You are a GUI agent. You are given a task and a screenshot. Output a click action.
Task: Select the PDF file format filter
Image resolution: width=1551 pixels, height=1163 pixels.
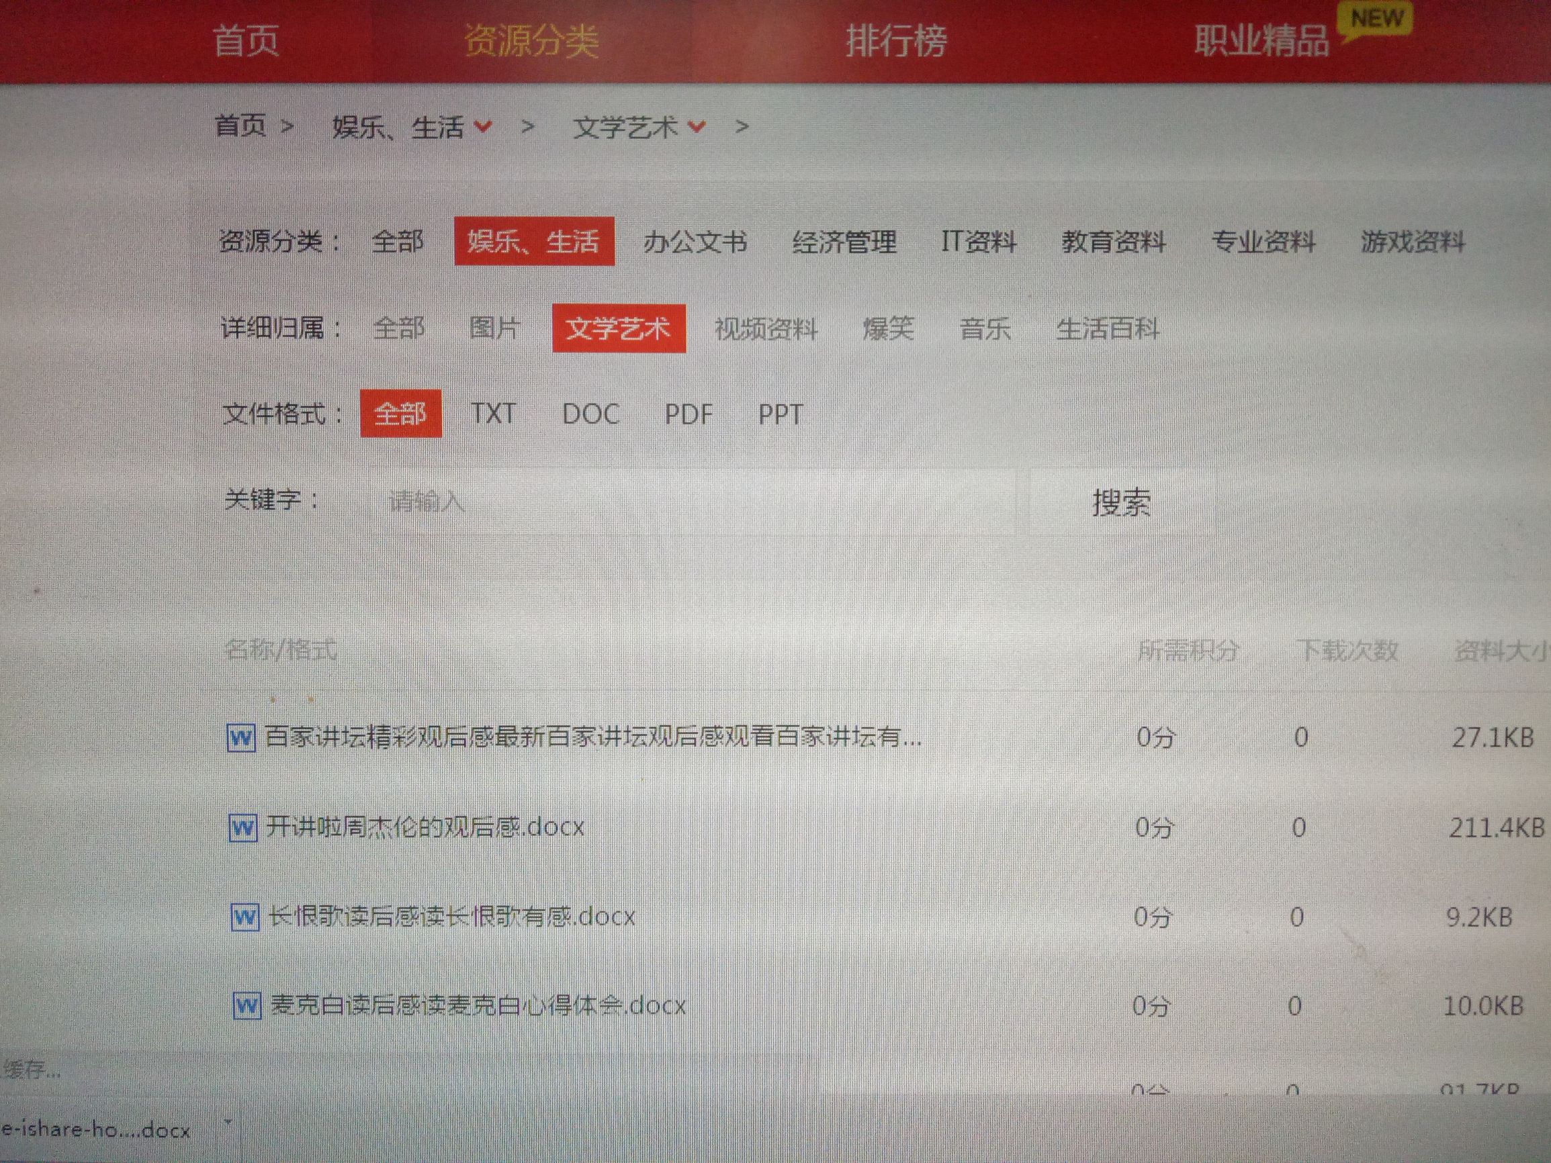point(689,414)
